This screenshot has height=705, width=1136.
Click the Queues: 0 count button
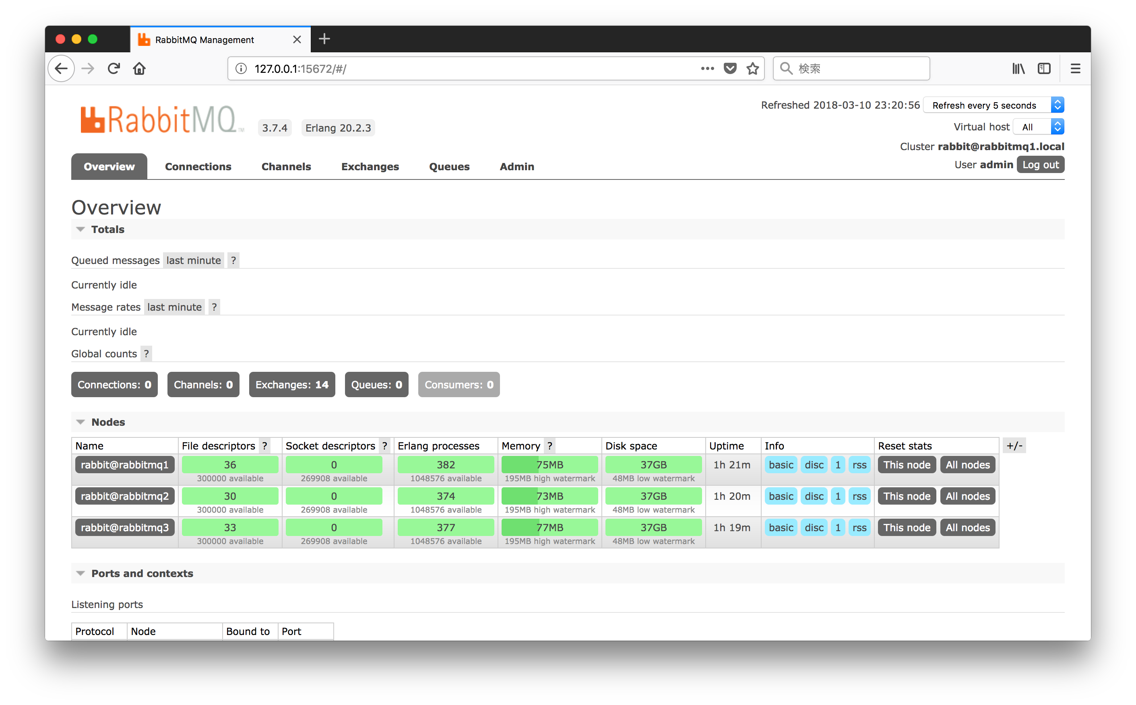(x=376, y=385)
